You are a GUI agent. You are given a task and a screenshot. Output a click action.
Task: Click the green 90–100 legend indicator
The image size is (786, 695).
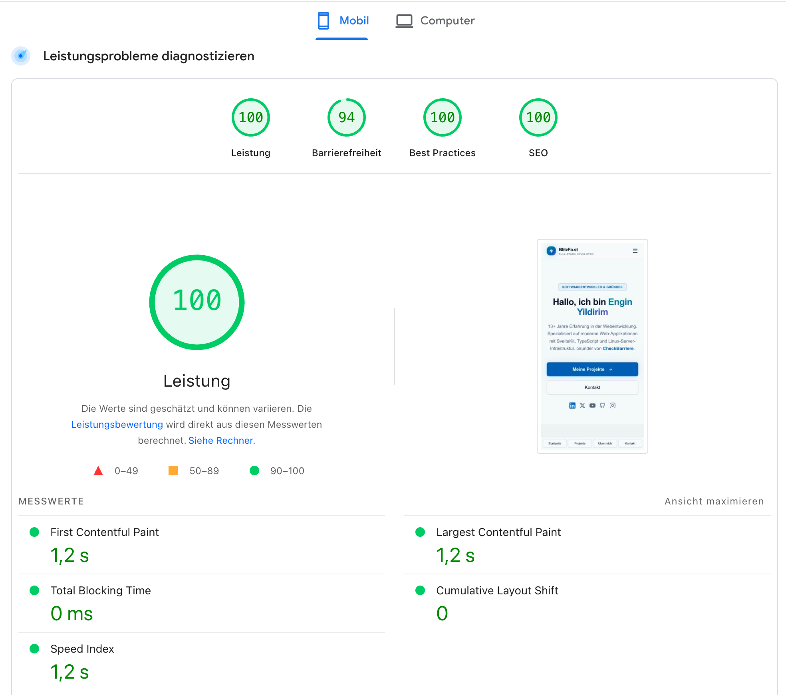254,471
